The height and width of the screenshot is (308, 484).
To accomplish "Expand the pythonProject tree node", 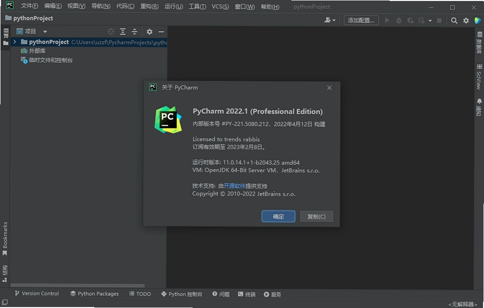I will coord(14,42).
